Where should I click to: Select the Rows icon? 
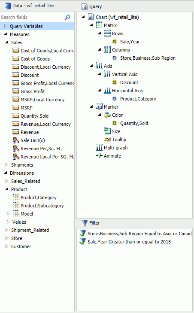(107, 33)
